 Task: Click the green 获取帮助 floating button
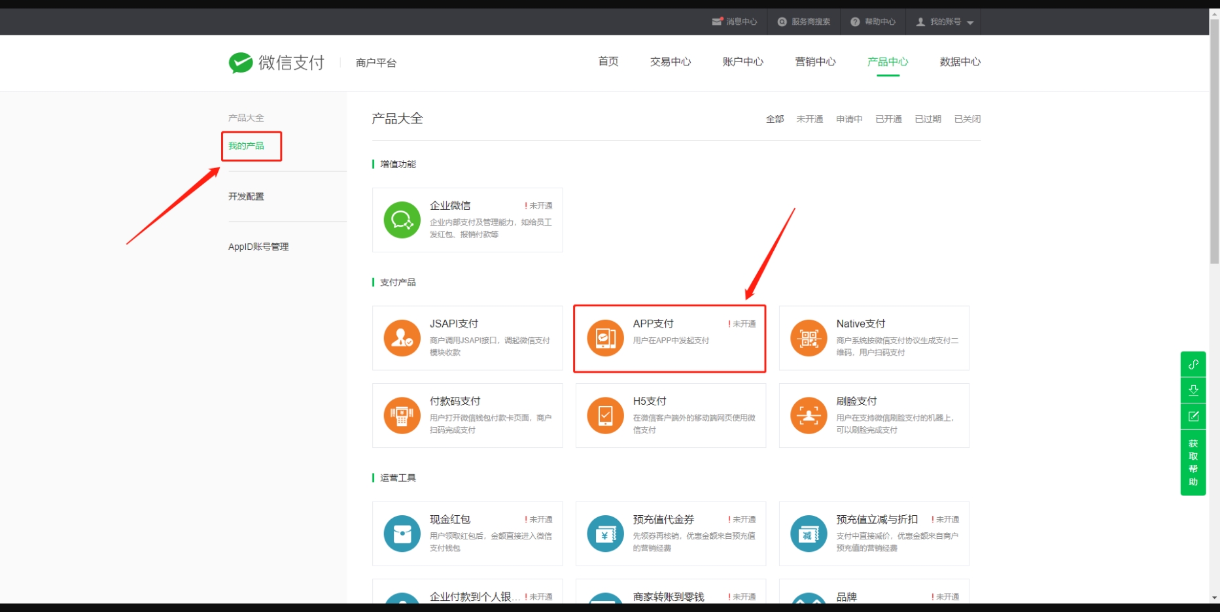pyautogui.click(x=1193, y=462)
